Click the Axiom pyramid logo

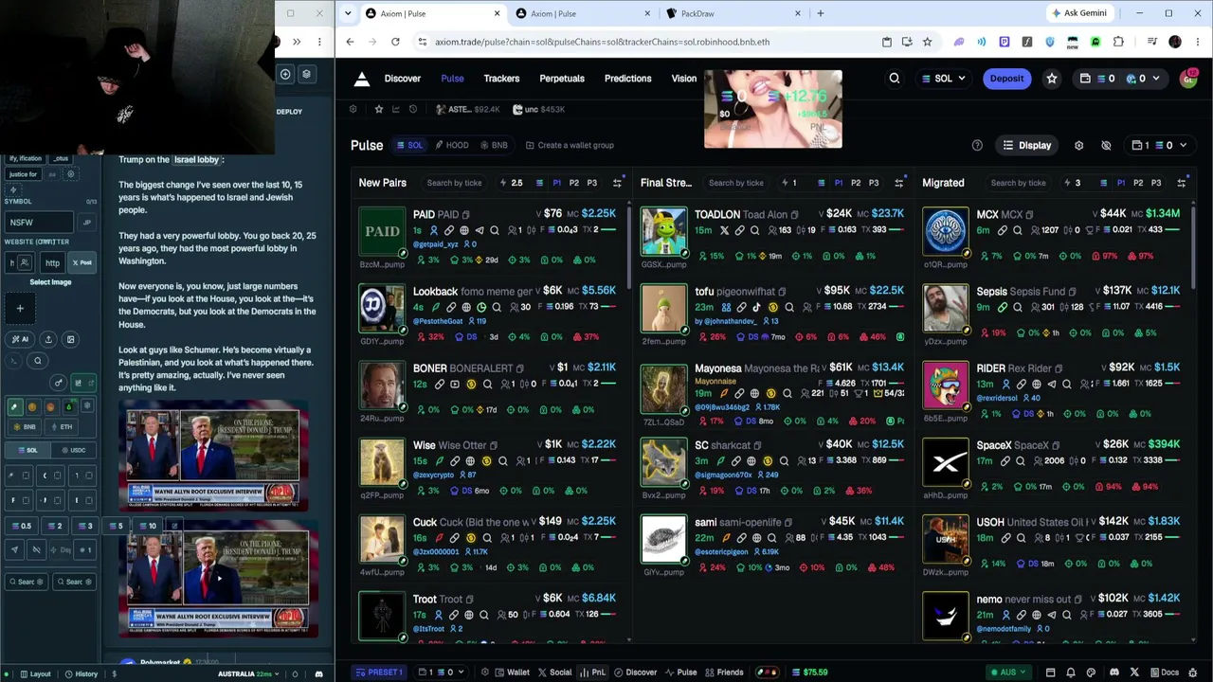(x=361, y=80)
